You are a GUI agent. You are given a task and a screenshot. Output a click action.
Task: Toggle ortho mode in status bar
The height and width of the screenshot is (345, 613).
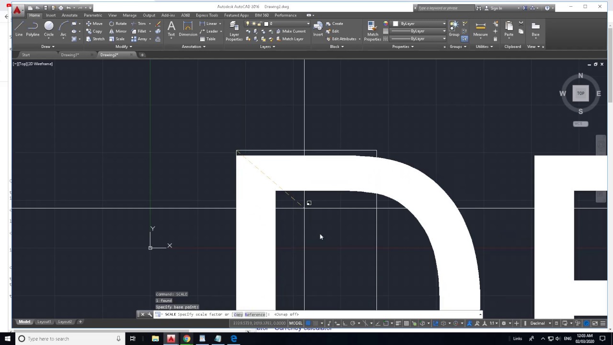click(x=344, y=323)
